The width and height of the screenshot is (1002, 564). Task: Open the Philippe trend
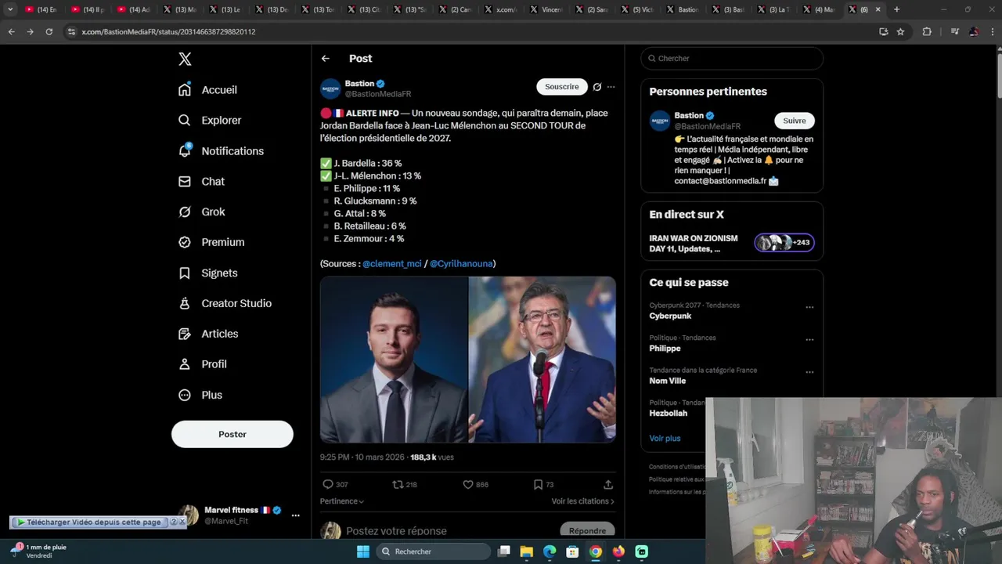point(665,349)
